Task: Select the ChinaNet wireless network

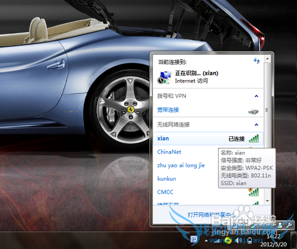Action: [169, 152]
